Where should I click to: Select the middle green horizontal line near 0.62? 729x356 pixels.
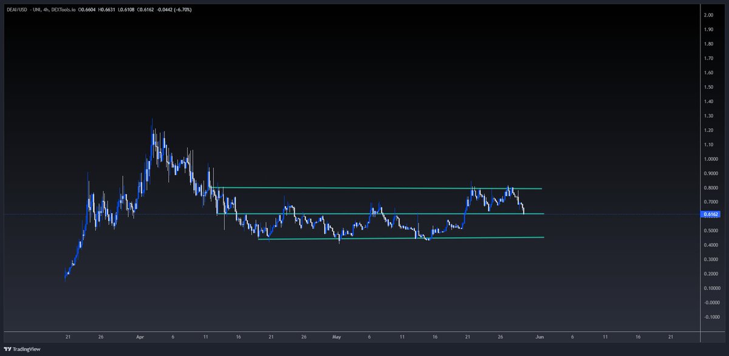click(380, 214)
